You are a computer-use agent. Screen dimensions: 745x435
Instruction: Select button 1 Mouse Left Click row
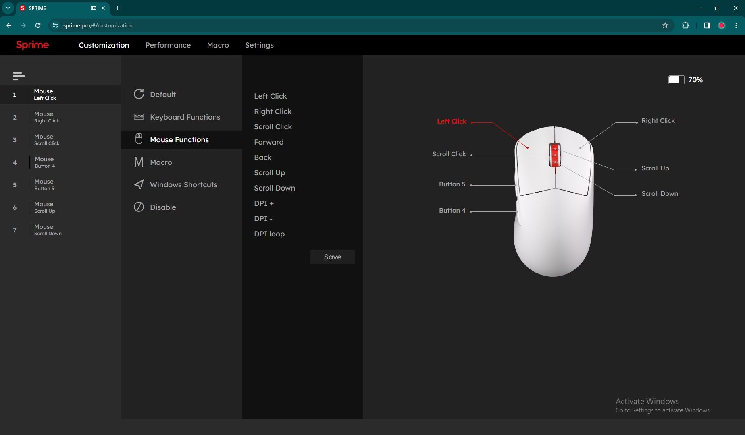pos(60,95)
